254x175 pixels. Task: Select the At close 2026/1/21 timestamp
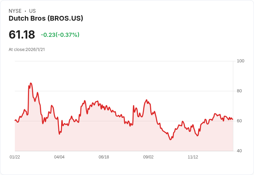coord(27,49)
